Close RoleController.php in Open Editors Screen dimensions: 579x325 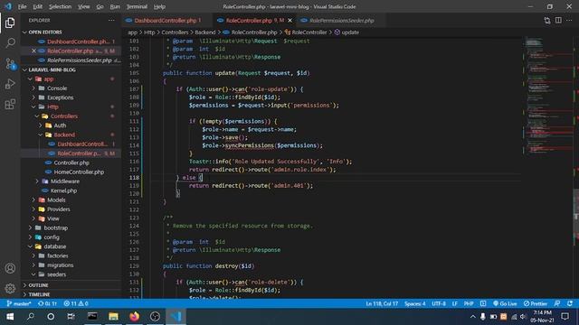pos(33,51)
